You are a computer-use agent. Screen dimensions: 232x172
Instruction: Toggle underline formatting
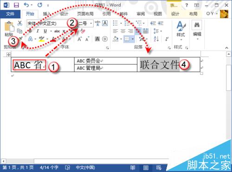click(x=45, y=31)
